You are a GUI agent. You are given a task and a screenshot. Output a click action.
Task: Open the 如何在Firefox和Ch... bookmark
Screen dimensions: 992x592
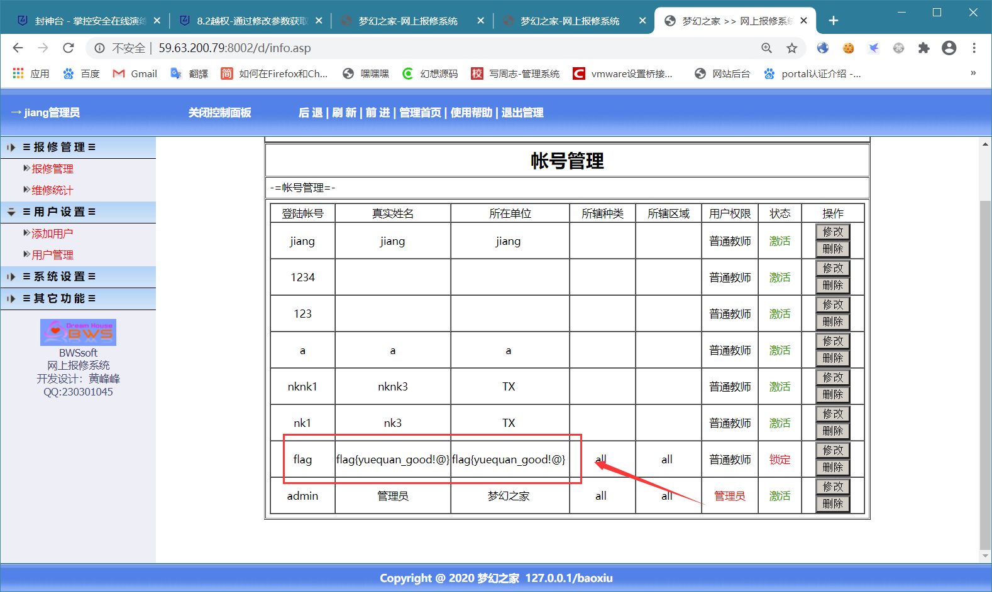(x=274, y=73)
